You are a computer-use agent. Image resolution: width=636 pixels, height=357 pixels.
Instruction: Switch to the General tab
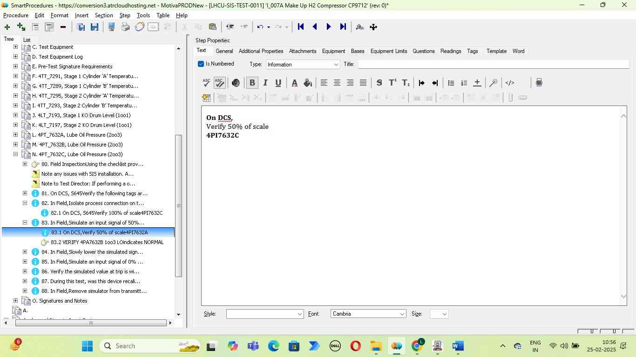coord(224,51)
